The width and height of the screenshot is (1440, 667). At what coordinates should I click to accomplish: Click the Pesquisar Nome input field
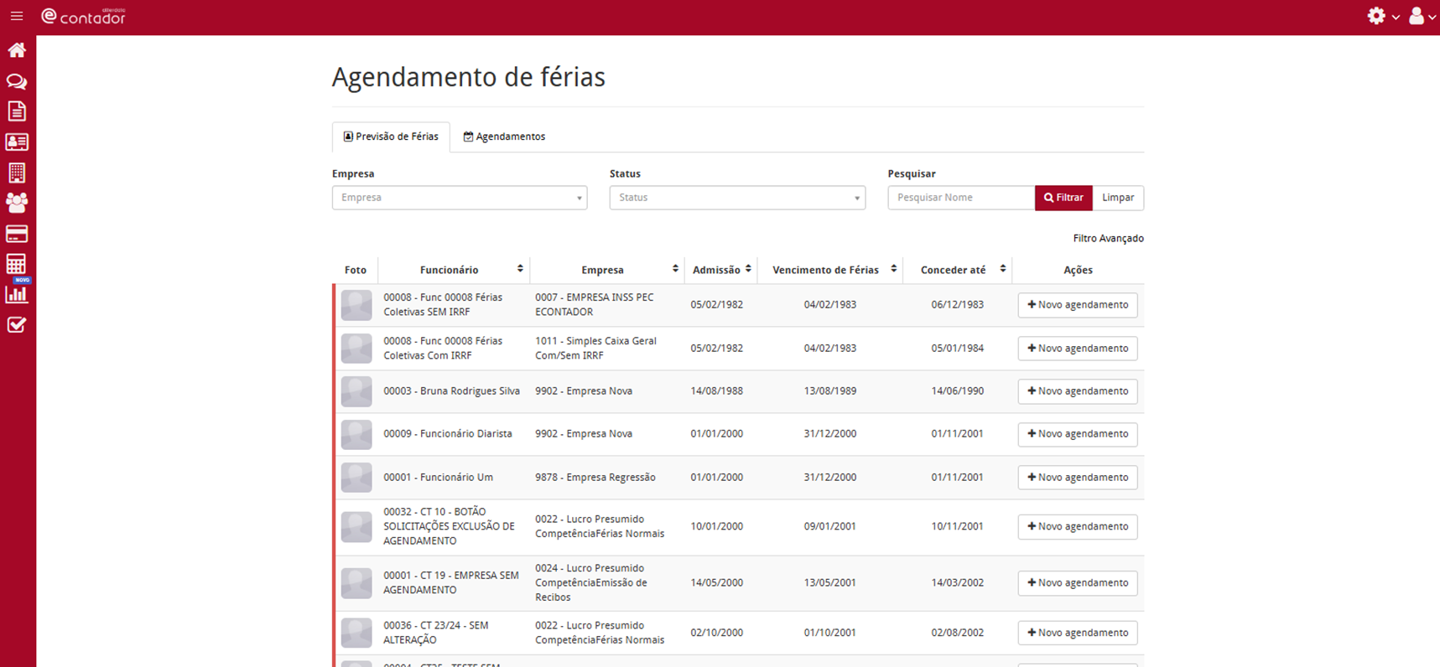click(x=960, y=198)
